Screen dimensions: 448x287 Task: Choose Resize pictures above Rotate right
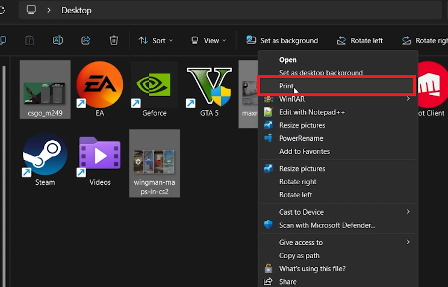pyautogui.click(x=338, y=169)
